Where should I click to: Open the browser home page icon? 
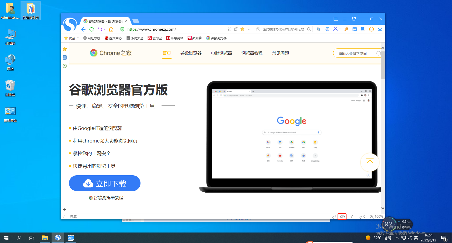point(111,29)
